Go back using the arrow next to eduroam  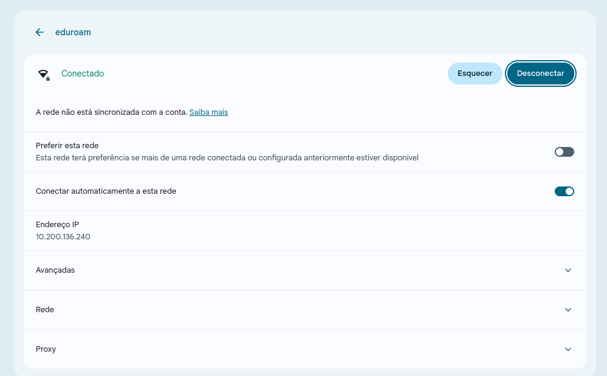(x=39, y=32)
